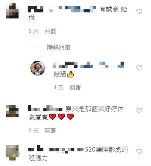Open username before "520論陰影處的"

56,149
